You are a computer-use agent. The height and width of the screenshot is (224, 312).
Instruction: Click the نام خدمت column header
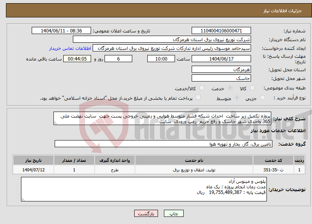pyautogui.click(x=194, y=160)
